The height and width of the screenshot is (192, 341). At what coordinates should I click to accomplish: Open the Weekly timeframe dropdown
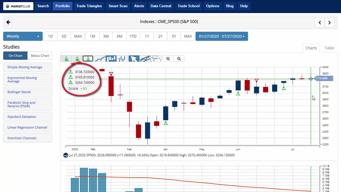pyautogui.click(x=23, y=36)
